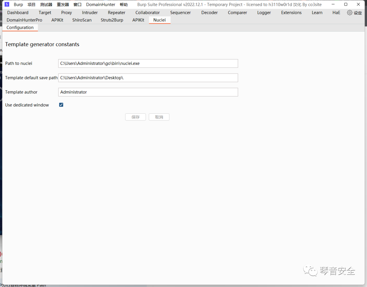The height and width of the screenshot is (287, 367).
Task: Close the Burp Suite window
Action: (359, 4)
